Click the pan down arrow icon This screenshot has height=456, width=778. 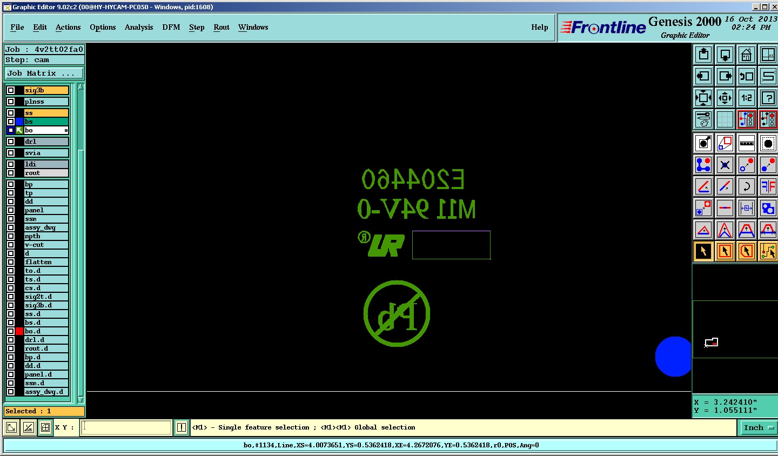725,55
